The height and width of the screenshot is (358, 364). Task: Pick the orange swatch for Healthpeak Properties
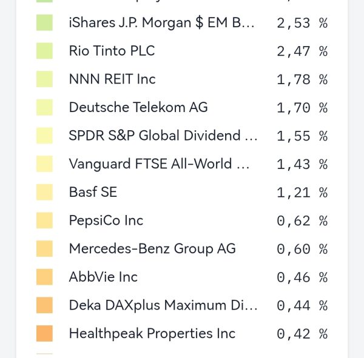(44, 333)
